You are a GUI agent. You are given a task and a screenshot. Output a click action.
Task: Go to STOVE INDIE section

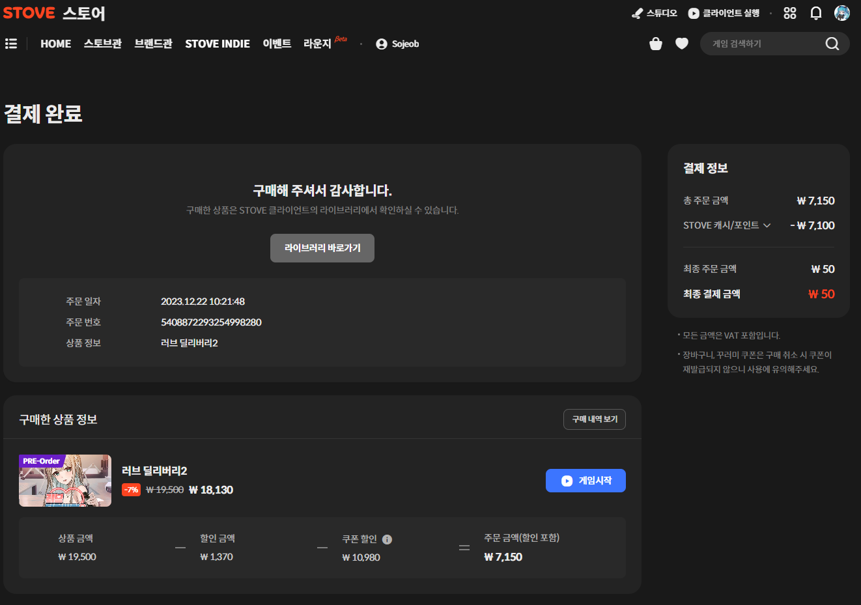(217, 44)
